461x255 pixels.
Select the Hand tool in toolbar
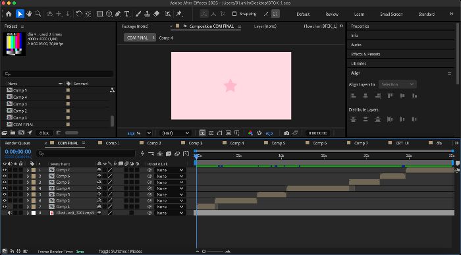coord(29,14)
